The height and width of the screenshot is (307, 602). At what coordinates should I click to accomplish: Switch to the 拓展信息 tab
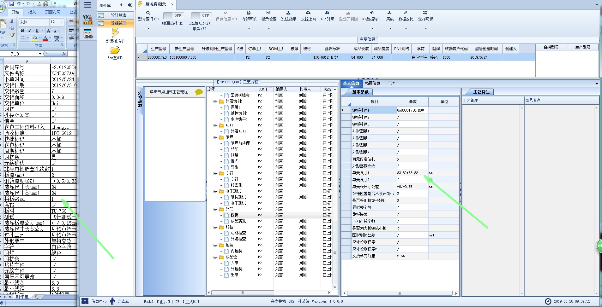point(372,84)
